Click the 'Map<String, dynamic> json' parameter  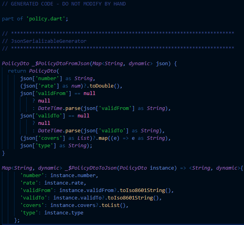(130, 64)
